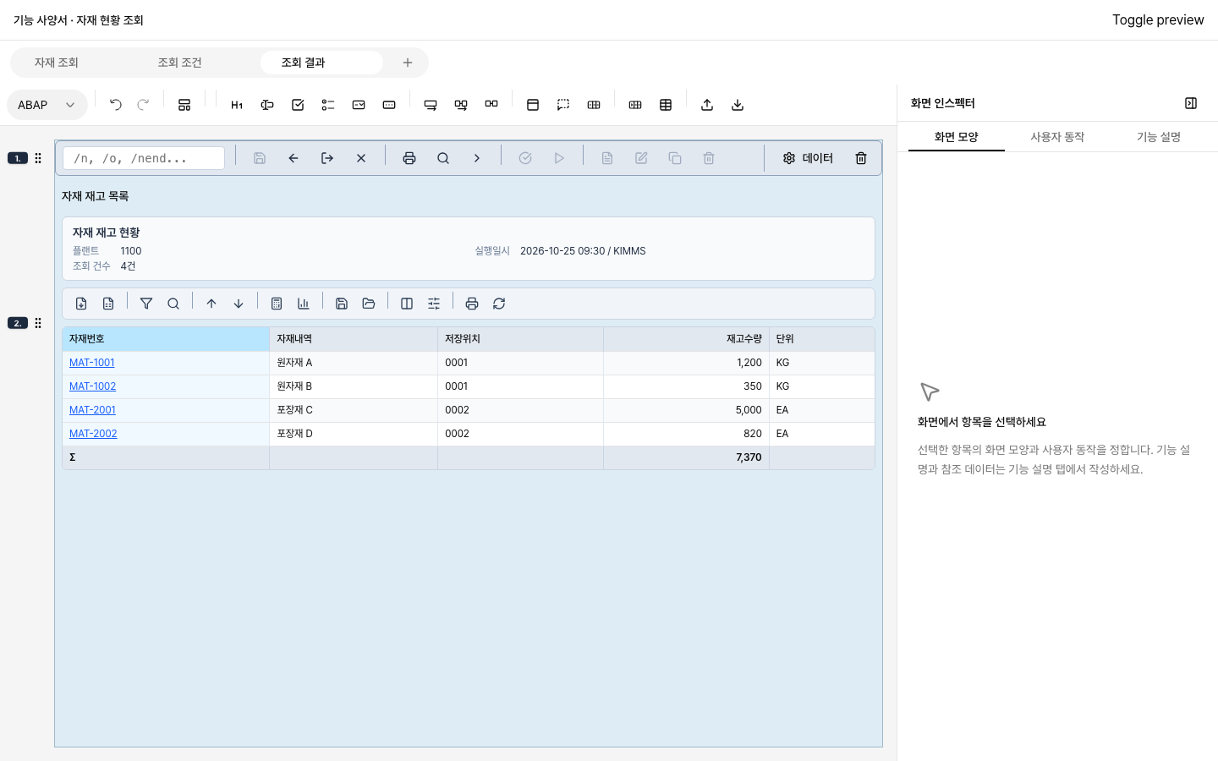1218x761 pixels.
Task: Click the find magnifier in the SAP toolbar
Action: point(443,158)
